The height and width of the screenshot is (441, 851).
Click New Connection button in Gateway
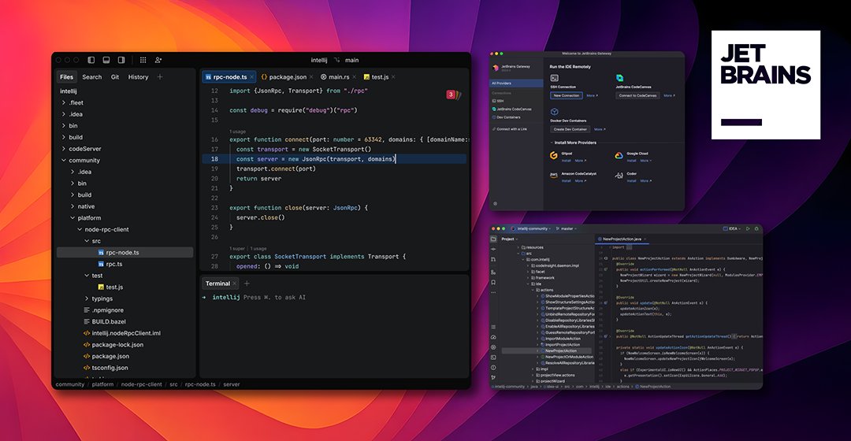click(x=566, y=95)
